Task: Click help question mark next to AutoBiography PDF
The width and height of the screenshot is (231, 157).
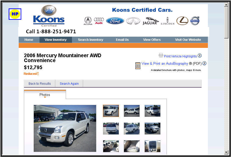Action: (x=204, y=63)
